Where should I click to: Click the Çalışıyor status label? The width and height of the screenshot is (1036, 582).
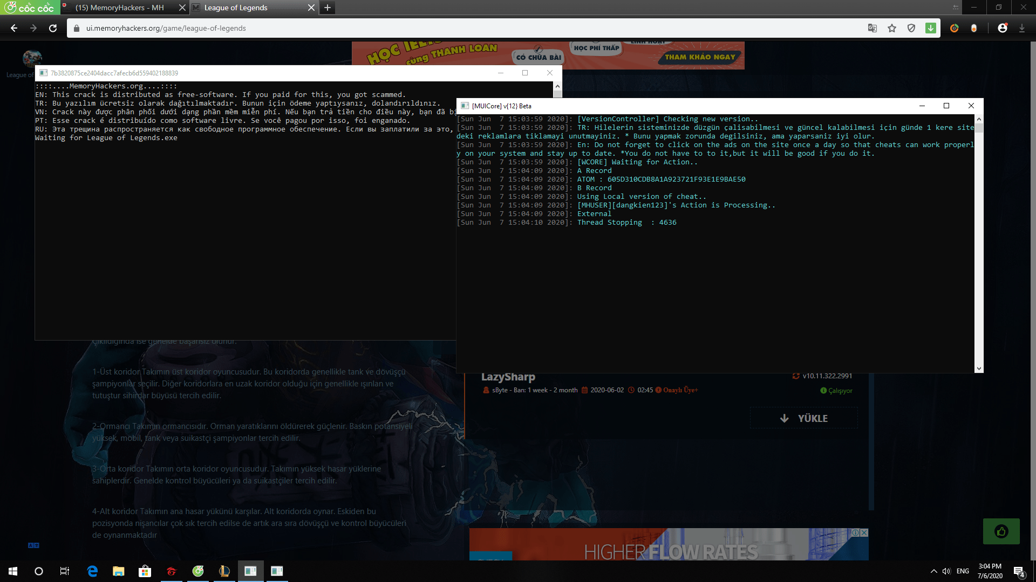[840, 391]
